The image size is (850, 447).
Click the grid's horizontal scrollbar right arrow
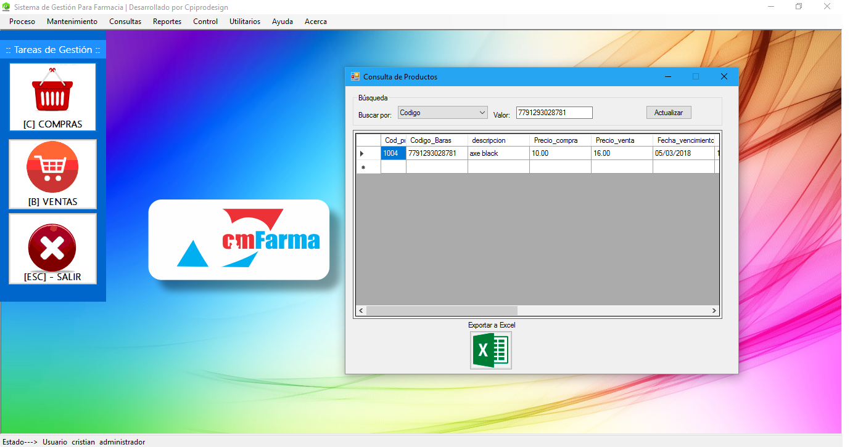[714, 311]
